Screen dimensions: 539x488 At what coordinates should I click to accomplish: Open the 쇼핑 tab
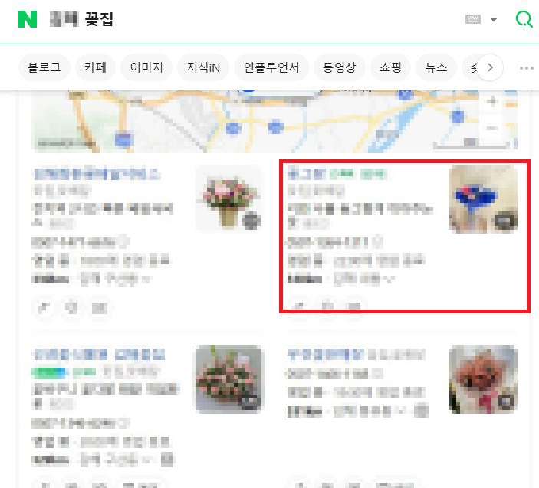click(390, 67)
